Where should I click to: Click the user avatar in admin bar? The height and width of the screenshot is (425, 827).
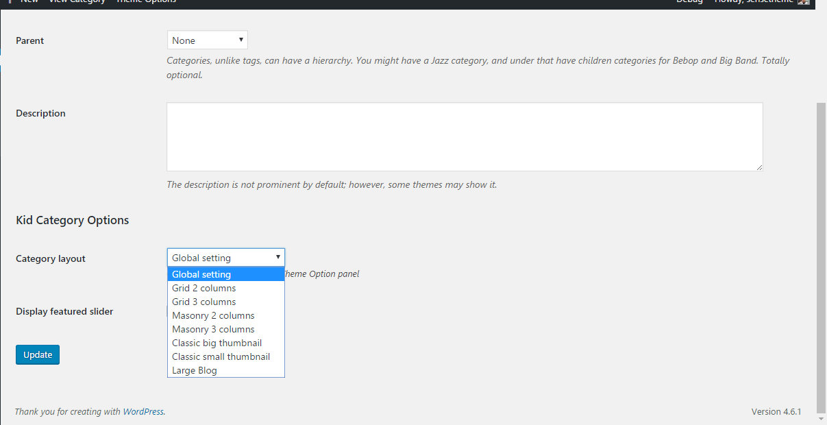coord(803,2)
